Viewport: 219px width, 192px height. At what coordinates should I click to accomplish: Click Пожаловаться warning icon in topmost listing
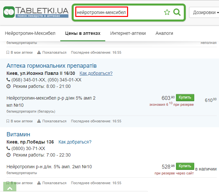coord(39,53)
